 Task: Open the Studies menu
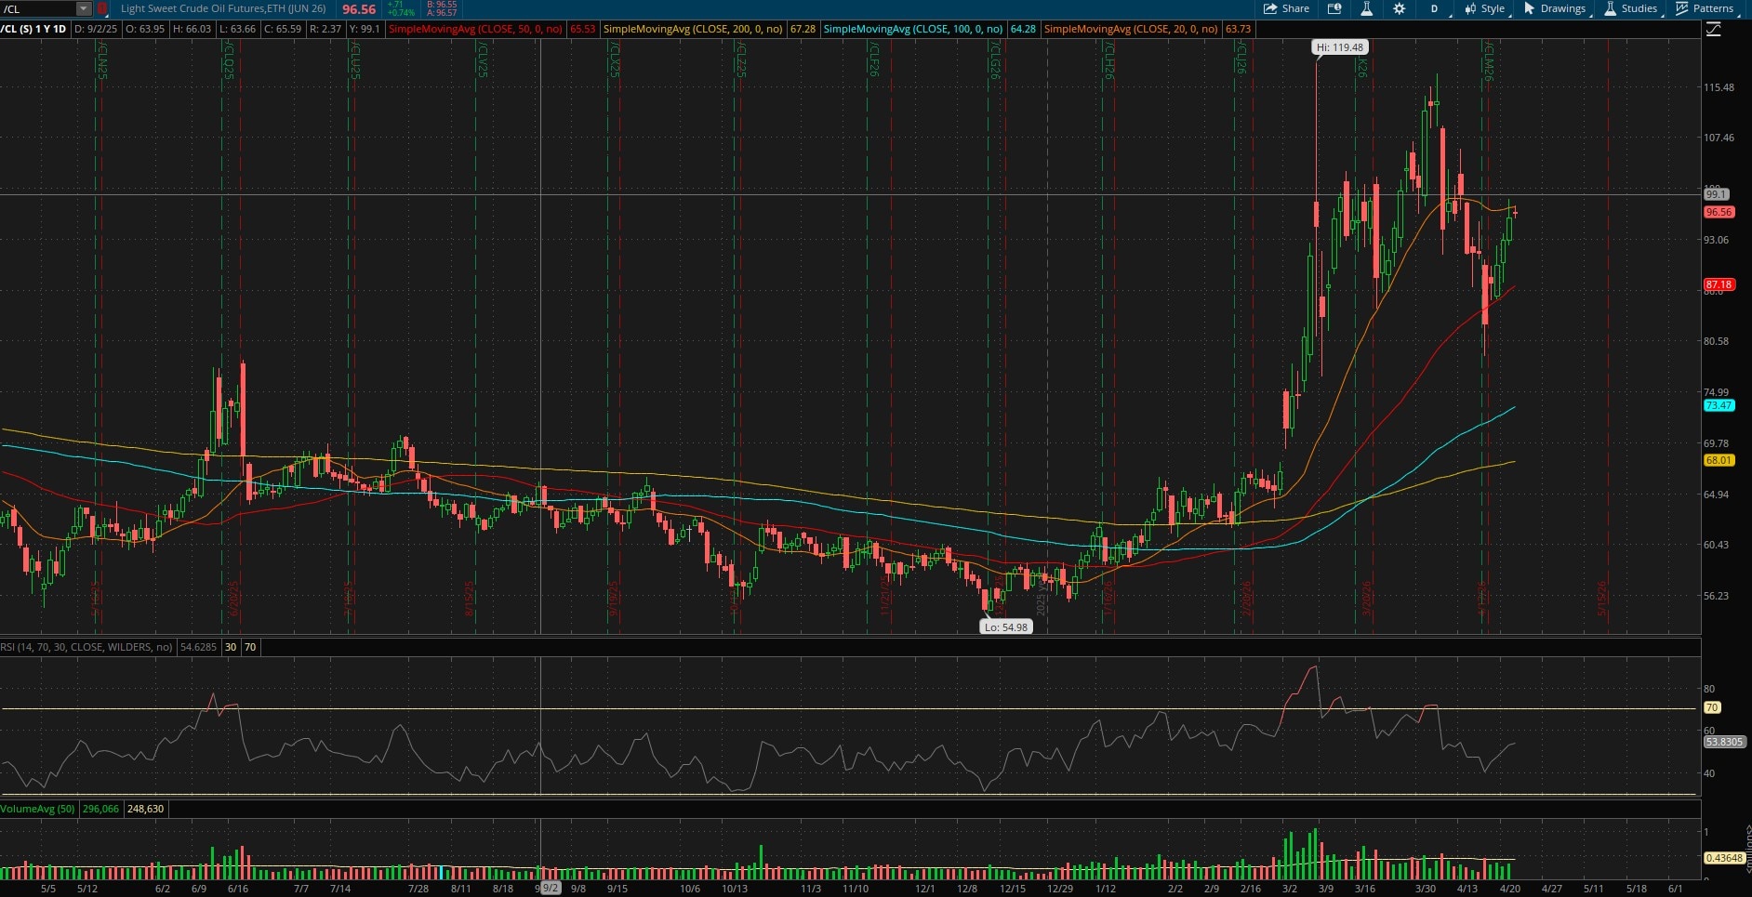1630,8
